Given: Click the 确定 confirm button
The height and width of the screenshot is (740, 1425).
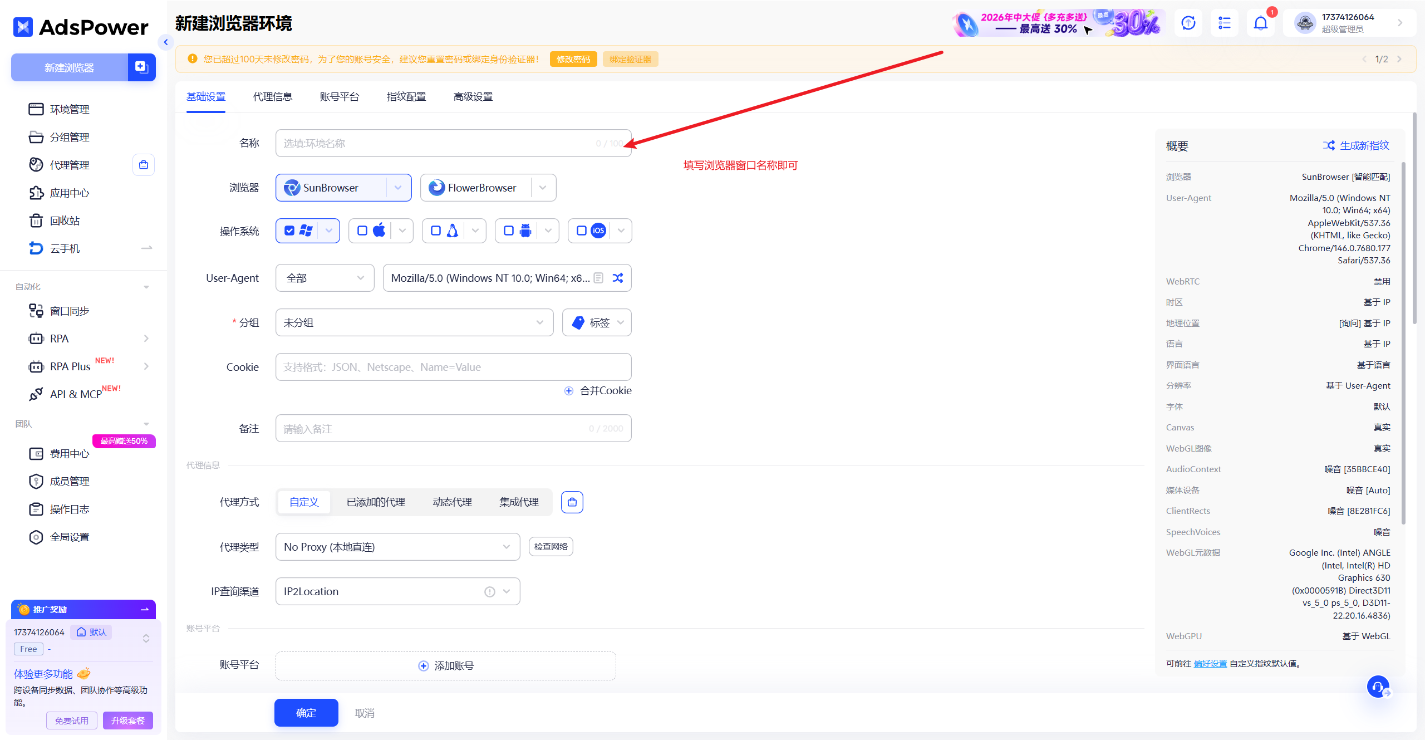Looking at the screenshot, I should [x=306, y=713].
